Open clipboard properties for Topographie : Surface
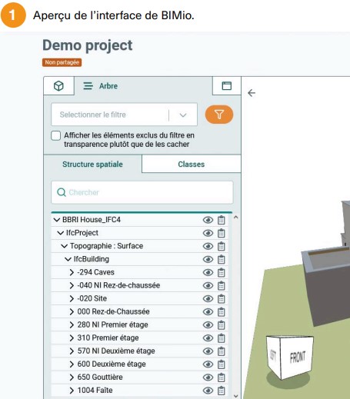The image size is (350, 399). [222, 246]
